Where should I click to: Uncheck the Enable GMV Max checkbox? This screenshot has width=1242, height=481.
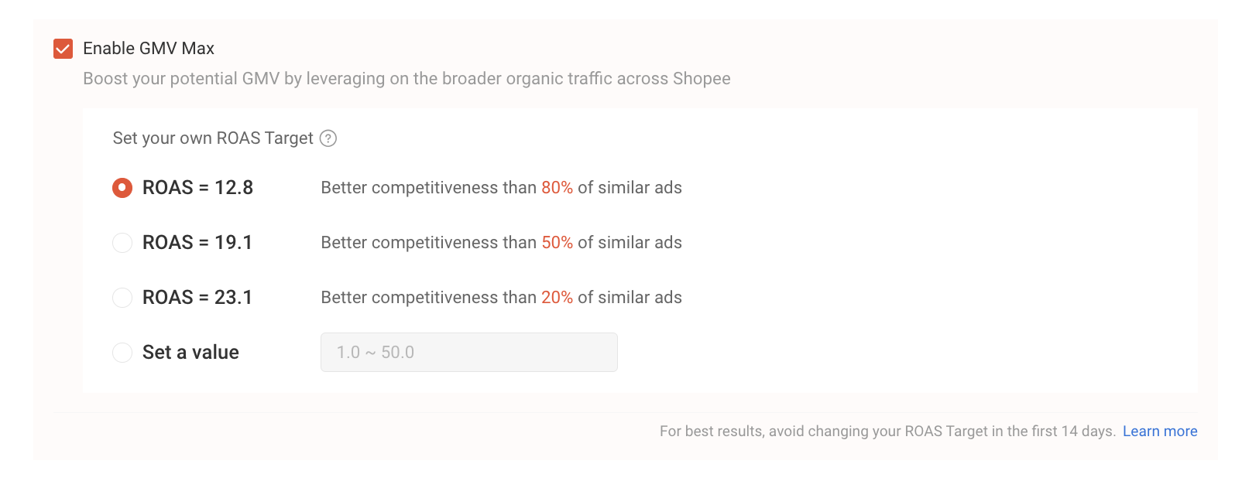pyautogui.click(x=63, y=49)
